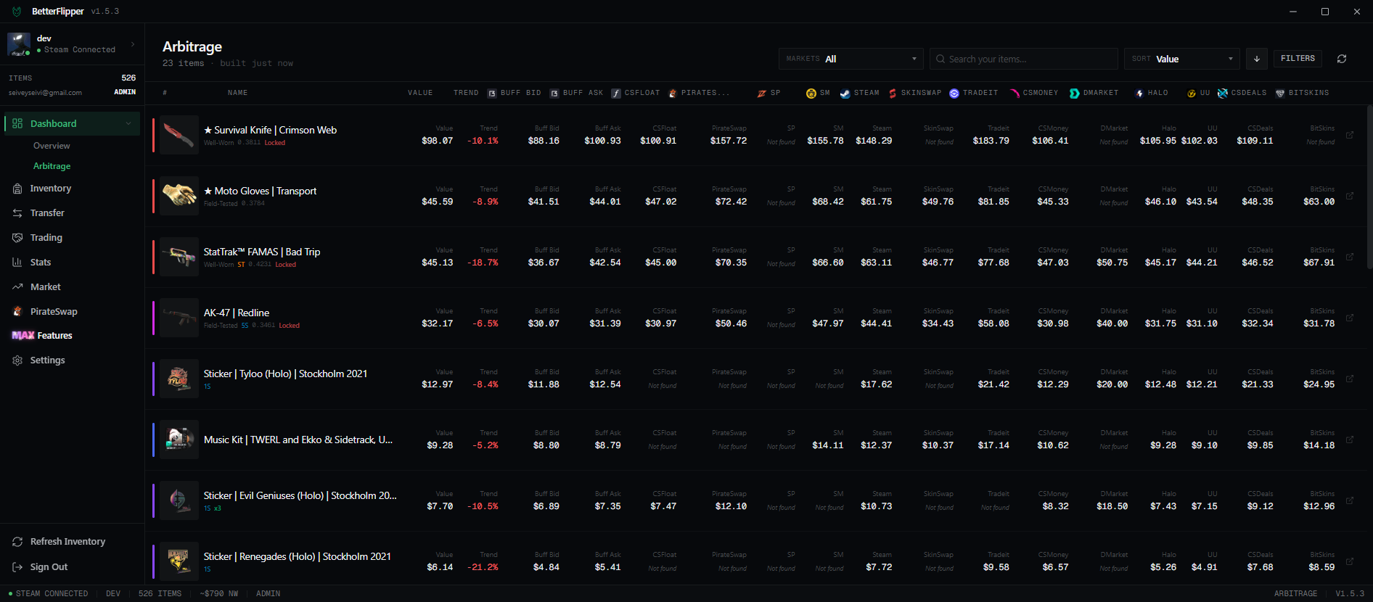Open Music Kit TWERL external link
Viewport: 1373px width, 602px height.
click(x=1350, y=440)
